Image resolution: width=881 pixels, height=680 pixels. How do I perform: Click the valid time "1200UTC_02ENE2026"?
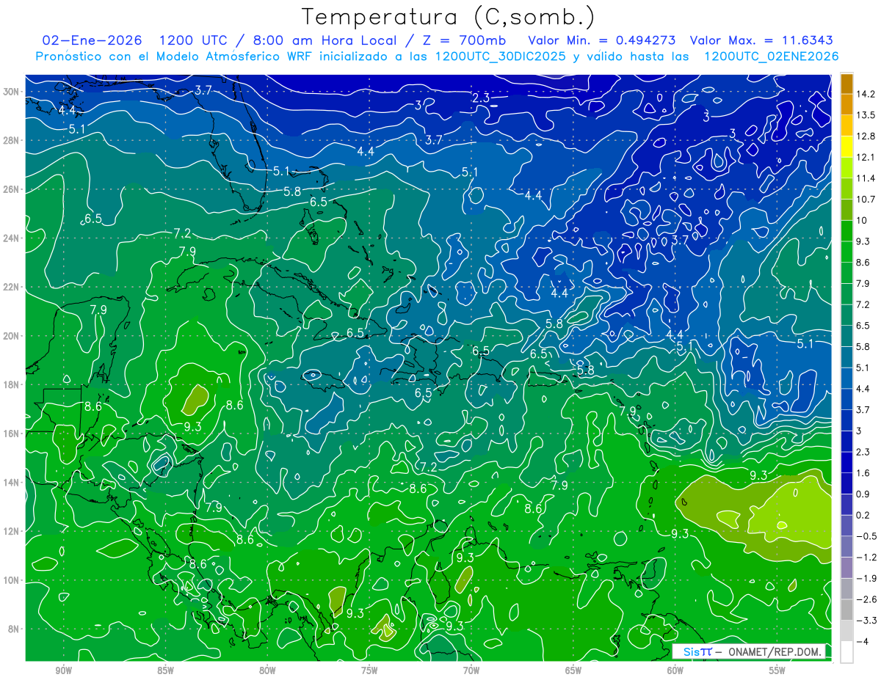click(771, 56)
